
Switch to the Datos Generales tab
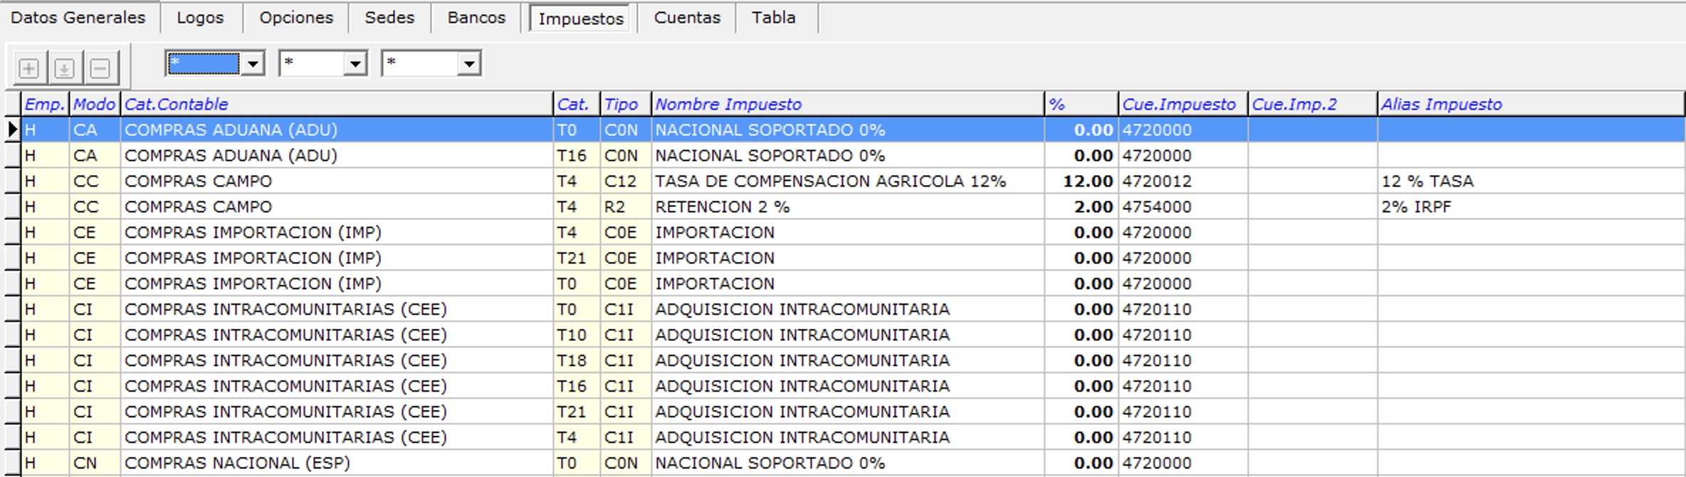[x=78, y=18]
